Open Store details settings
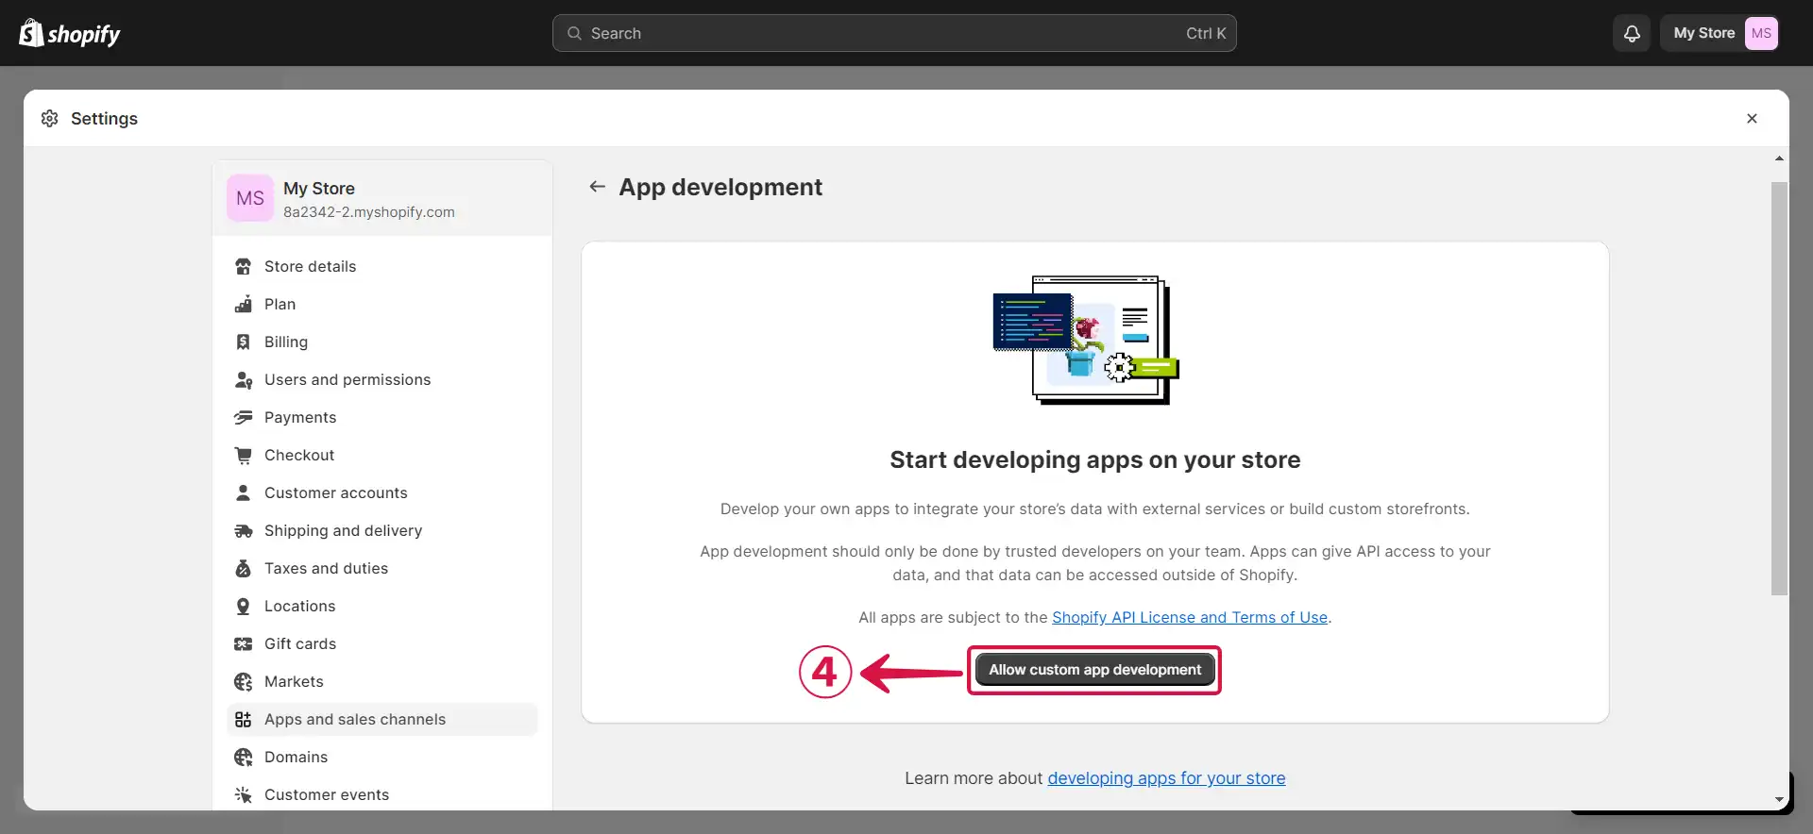The height and width of the screenshot is (834, 1813). pyautogui.click(x=382, y=266)
